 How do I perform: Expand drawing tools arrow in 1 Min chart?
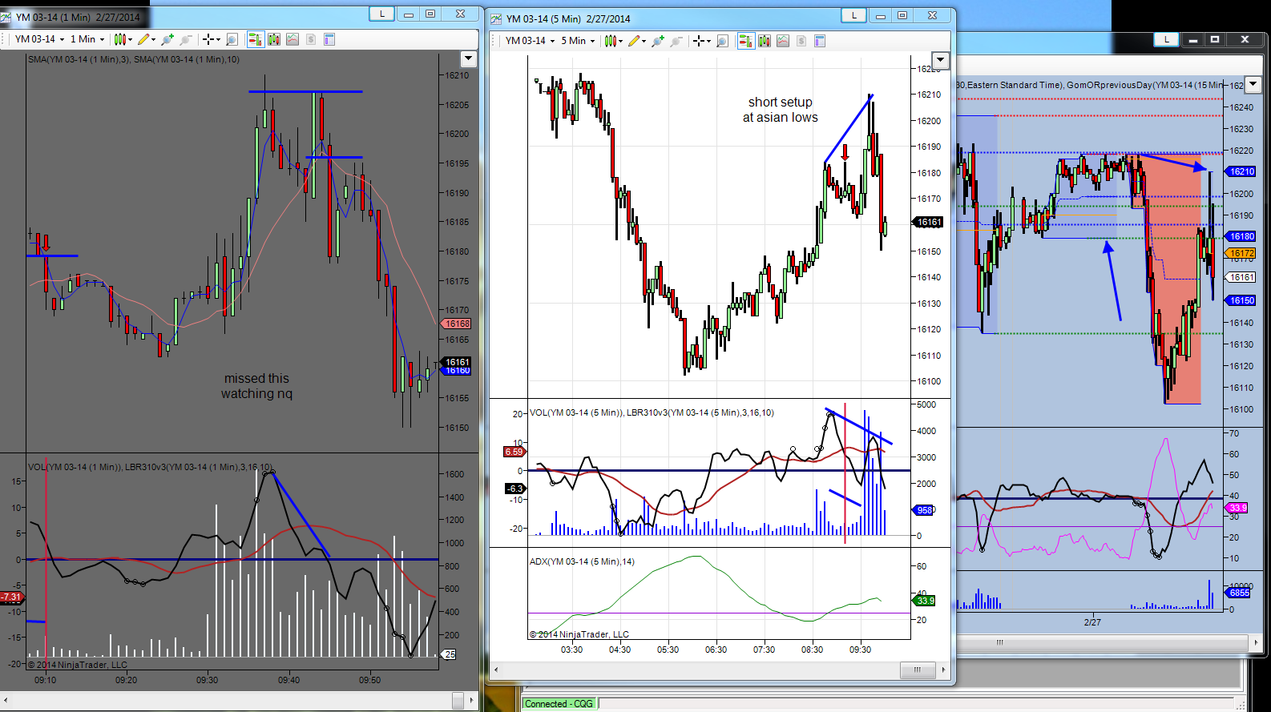[x=152, y=39]
